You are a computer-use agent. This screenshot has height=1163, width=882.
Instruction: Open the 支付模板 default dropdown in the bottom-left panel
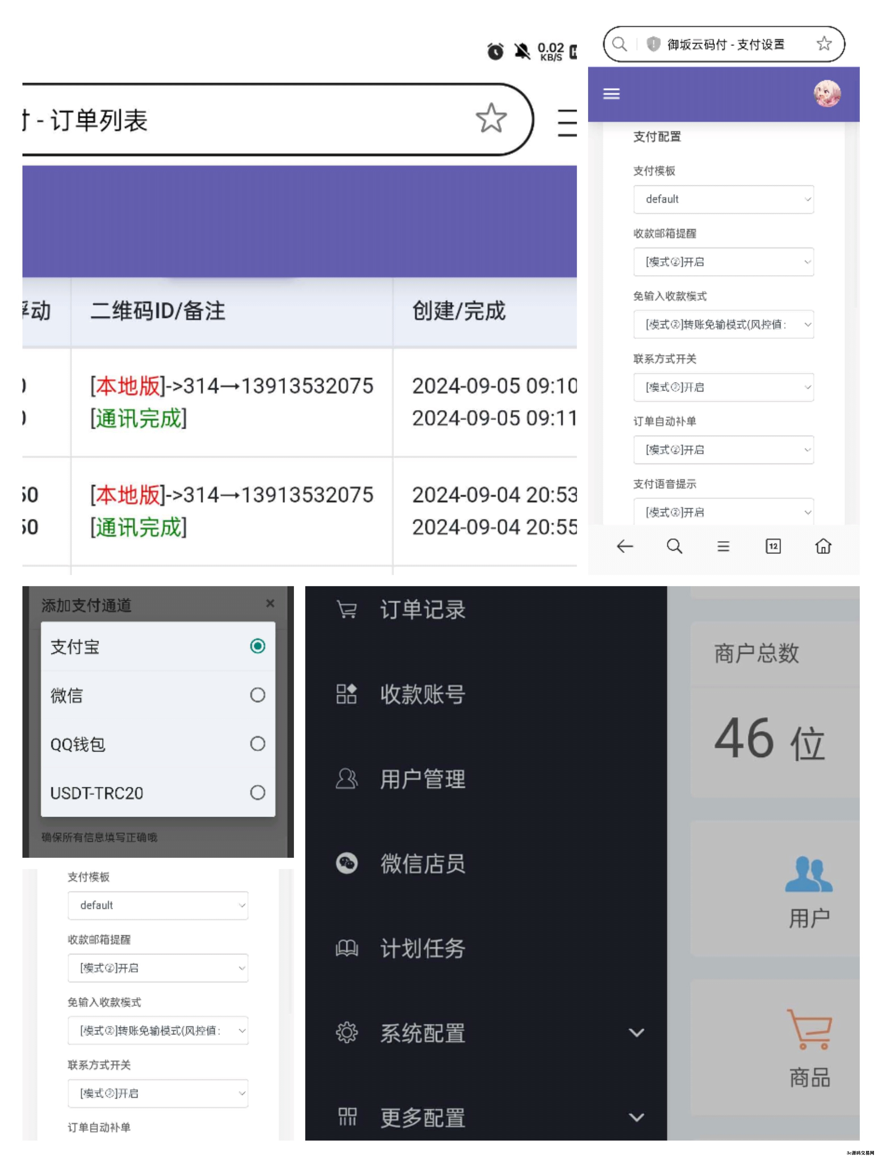pos(158,905)
